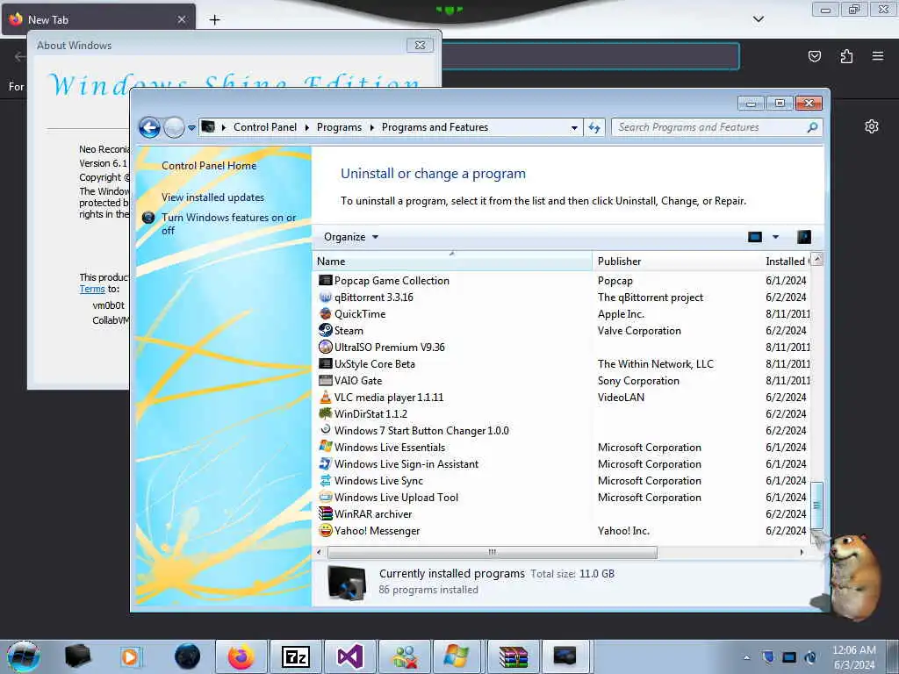Select the QuickTime program icon

click(x=325, y=313)
